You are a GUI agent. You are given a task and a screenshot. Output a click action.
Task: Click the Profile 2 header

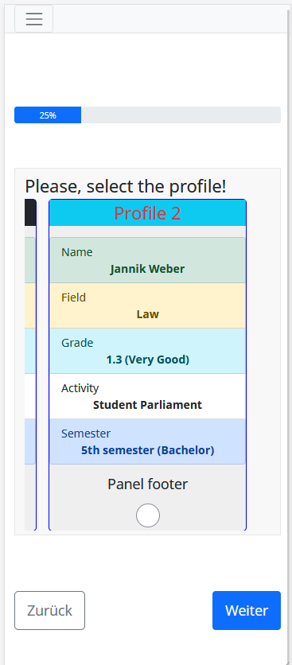[x=148, y=213]
